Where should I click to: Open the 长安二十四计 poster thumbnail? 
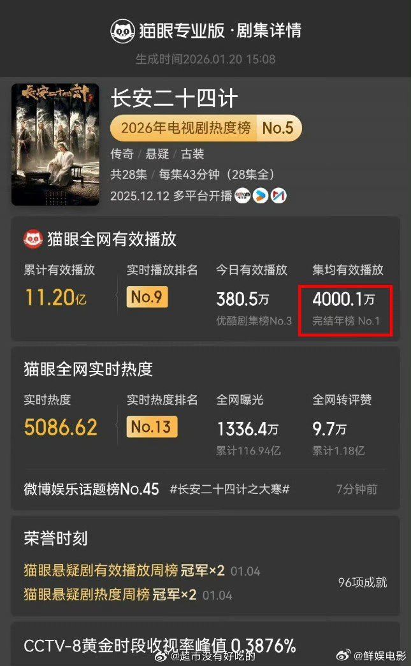pyautogui.click(x=55, y=145)
